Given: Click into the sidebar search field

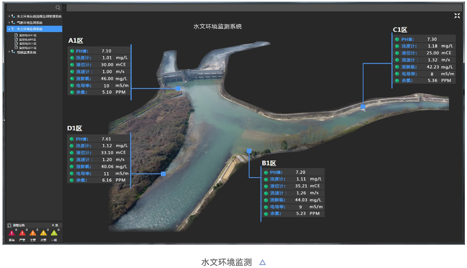Looking at the screenshot, I should click(31, 8).
